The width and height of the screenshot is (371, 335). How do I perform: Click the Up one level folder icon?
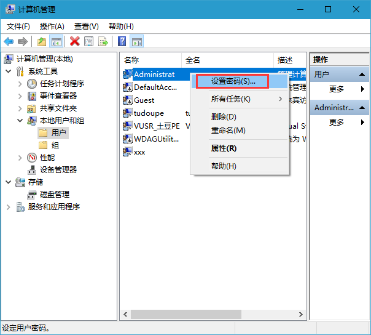[x=42, y=42]
